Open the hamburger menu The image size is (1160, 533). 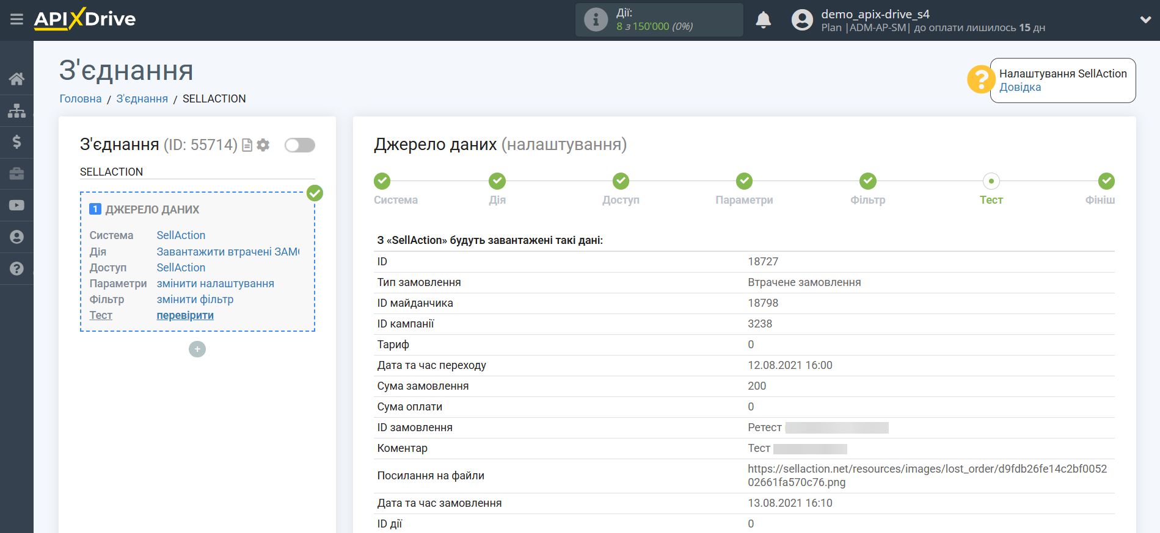click(x=16, y=20)
